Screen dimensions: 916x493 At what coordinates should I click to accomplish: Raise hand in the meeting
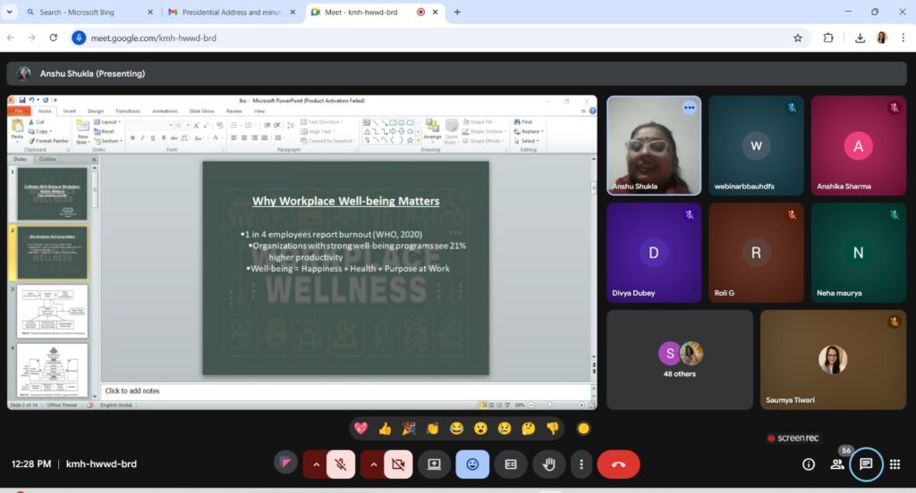tap(549, 464)
